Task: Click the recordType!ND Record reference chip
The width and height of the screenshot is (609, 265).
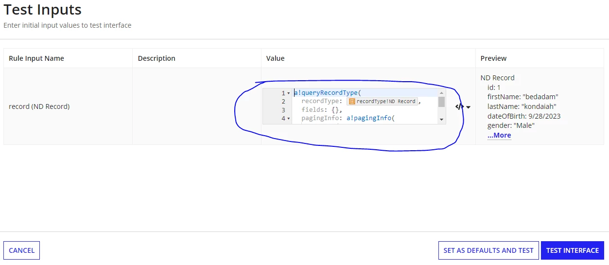Action: point(383,101)
